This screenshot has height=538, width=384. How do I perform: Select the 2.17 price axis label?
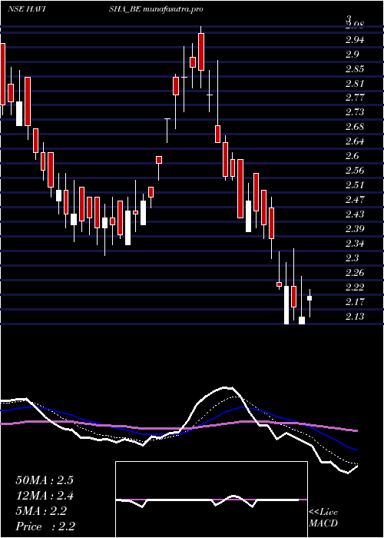355,302
